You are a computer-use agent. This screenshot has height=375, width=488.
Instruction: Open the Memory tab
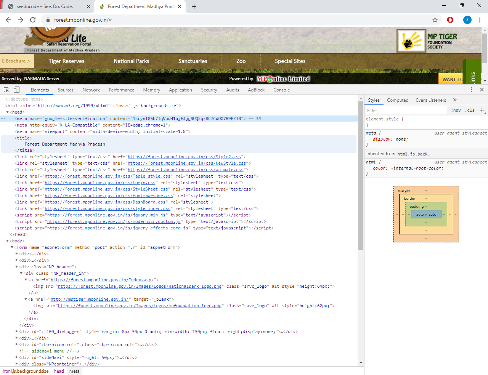pyautogui.click(x=152, y=90)
